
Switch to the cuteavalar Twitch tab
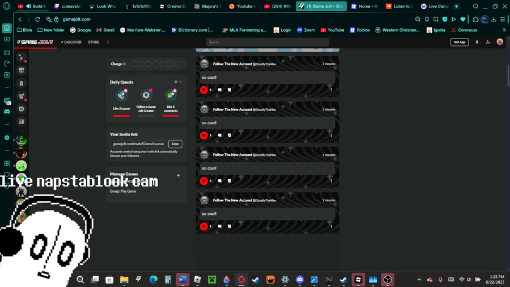click(67, 6)
